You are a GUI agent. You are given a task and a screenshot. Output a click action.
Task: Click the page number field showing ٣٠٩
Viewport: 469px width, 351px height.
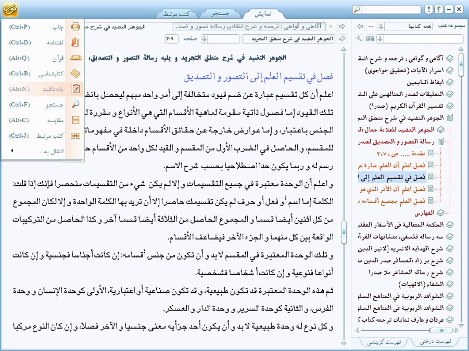point(171,39)
